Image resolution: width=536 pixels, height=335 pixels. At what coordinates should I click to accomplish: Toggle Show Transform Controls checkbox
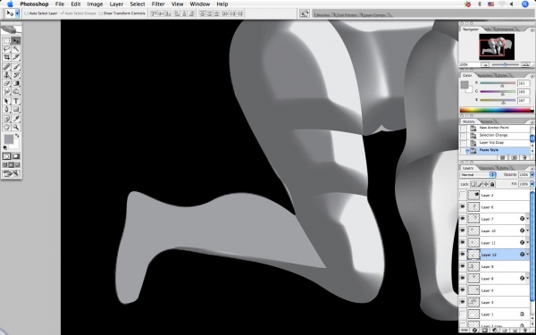pos(100,13)
